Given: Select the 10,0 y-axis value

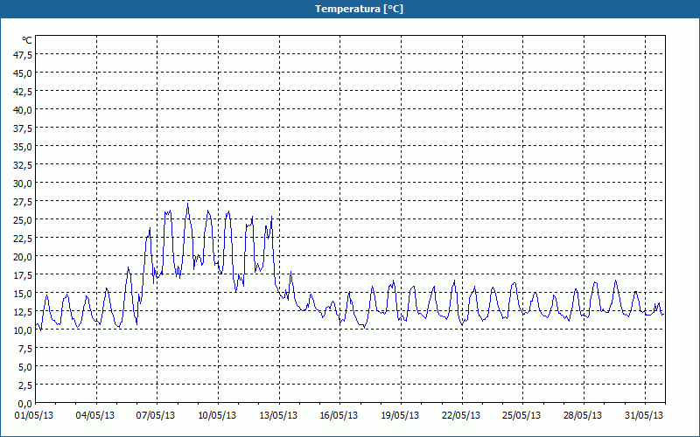Looking at the screenshot, I should 24,330.
